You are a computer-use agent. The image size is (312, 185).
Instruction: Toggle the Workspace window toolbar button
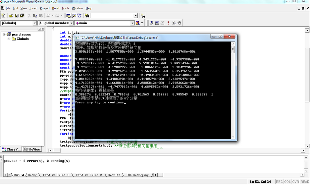tap(68, 16)
